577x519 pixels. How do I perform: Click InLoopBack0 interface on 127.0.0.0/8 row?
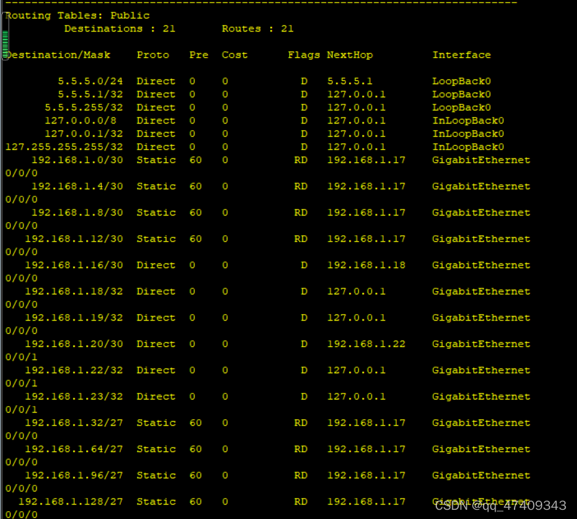468,121
